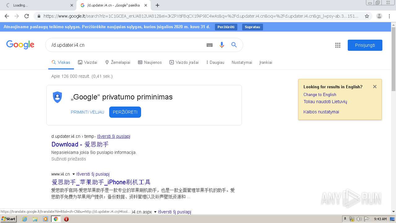Switch to the Vaizdai images tab
This screenshot has width=396, height=223.
pyautogui.click(x=88, y=62)
